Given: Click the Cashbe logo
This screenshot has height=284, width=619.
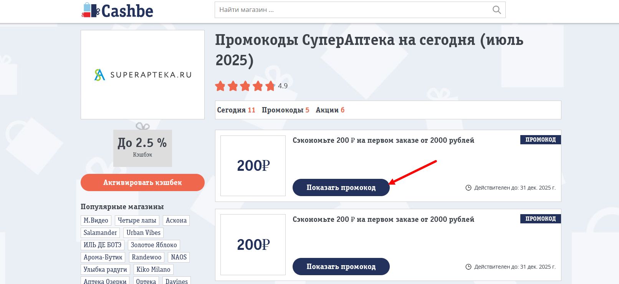Looking at the screenshot, I should coord(117,10).
